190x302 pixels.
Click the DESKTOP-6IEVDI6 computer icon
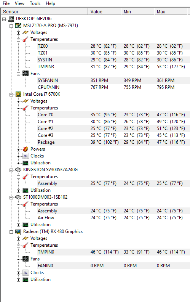[x=11, y=19]
